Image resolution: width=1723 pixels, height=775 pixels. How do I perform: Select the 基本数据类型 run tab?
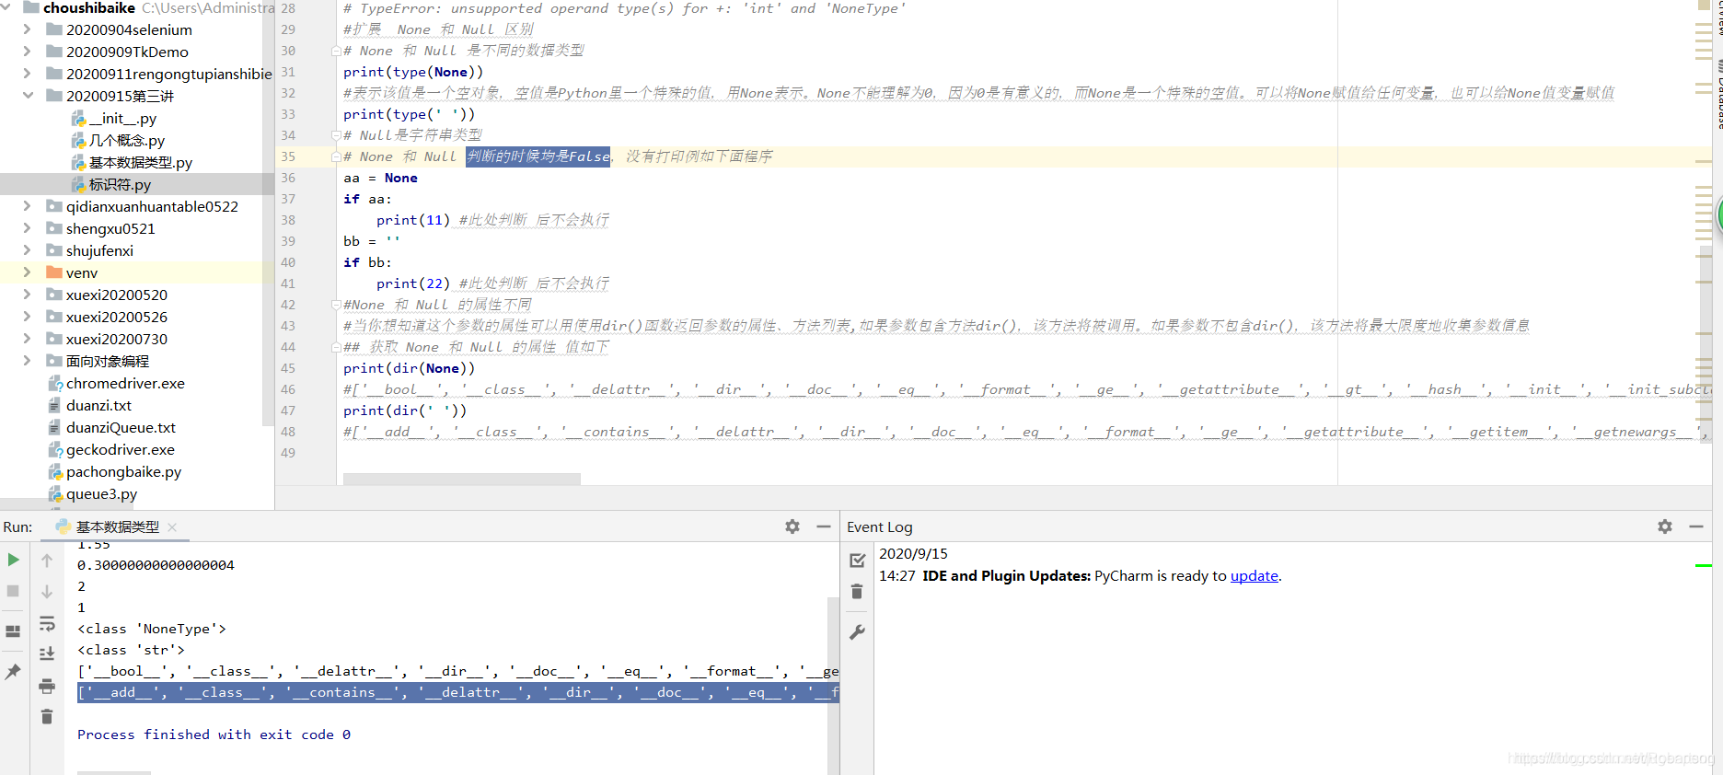coord(116,526)
